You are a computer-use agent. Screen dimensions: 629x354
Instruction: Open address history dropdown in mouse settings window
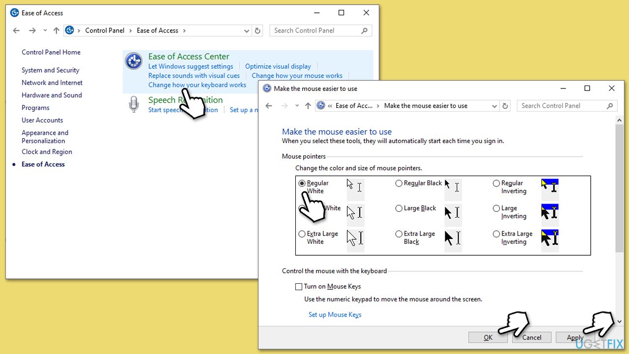tap(494, 106)
